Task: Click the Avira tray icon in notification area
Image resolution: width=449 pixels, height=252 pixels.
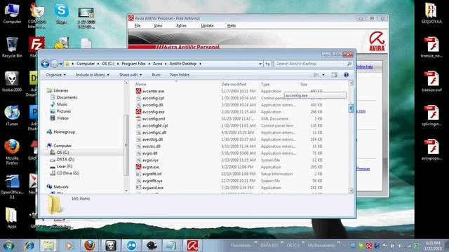Action: (369, 246)
